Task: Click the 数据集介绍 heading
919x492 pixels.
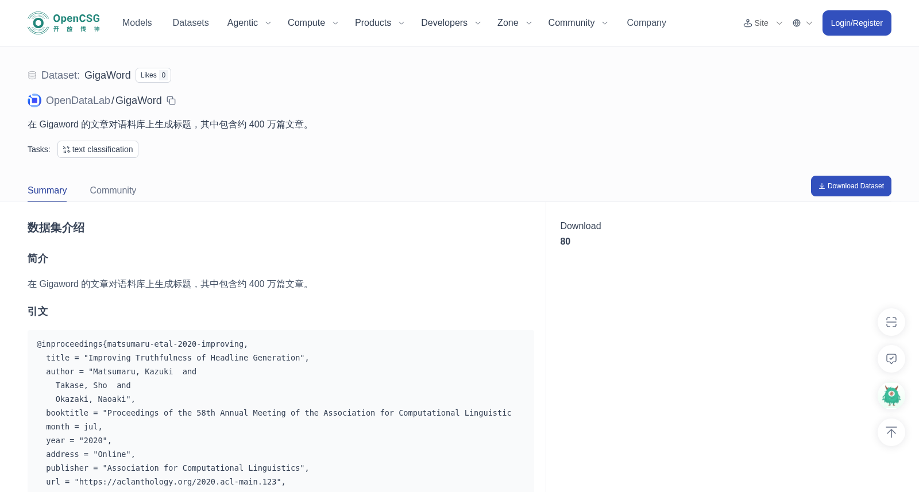Action: click(x=56, y=228)
